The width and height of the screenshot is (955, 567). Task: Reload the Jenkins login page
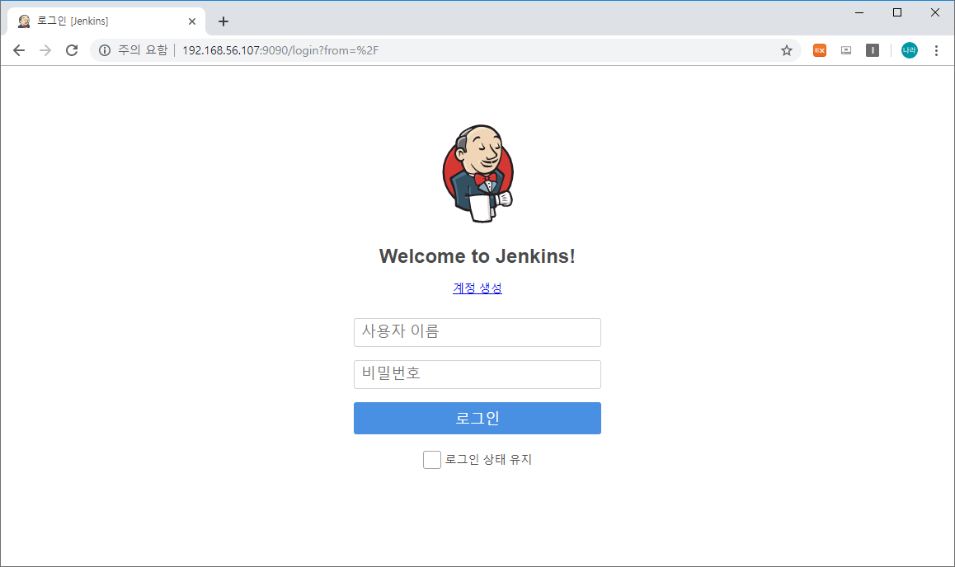point(72,50)
